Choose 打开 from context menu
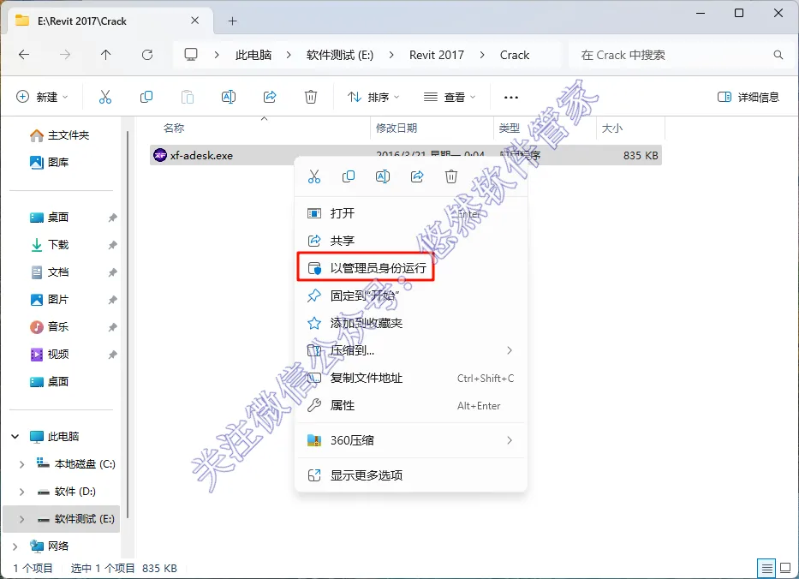Viewport: 799px width, 579px height. tap(411, 213)
